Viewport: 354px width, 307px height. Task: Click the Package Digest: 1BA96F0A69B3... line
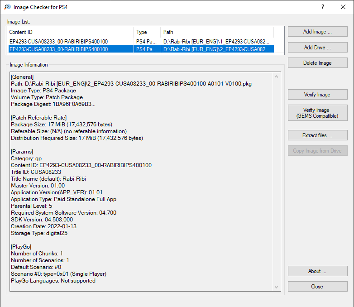[53, 104]
